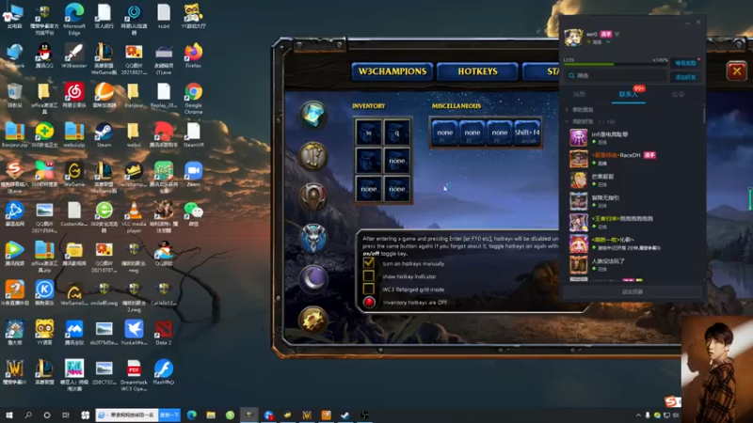The width and height of the screenshot is (753, 423).
Task: Open Task View on the taskbar
Action: click(65, 415)
